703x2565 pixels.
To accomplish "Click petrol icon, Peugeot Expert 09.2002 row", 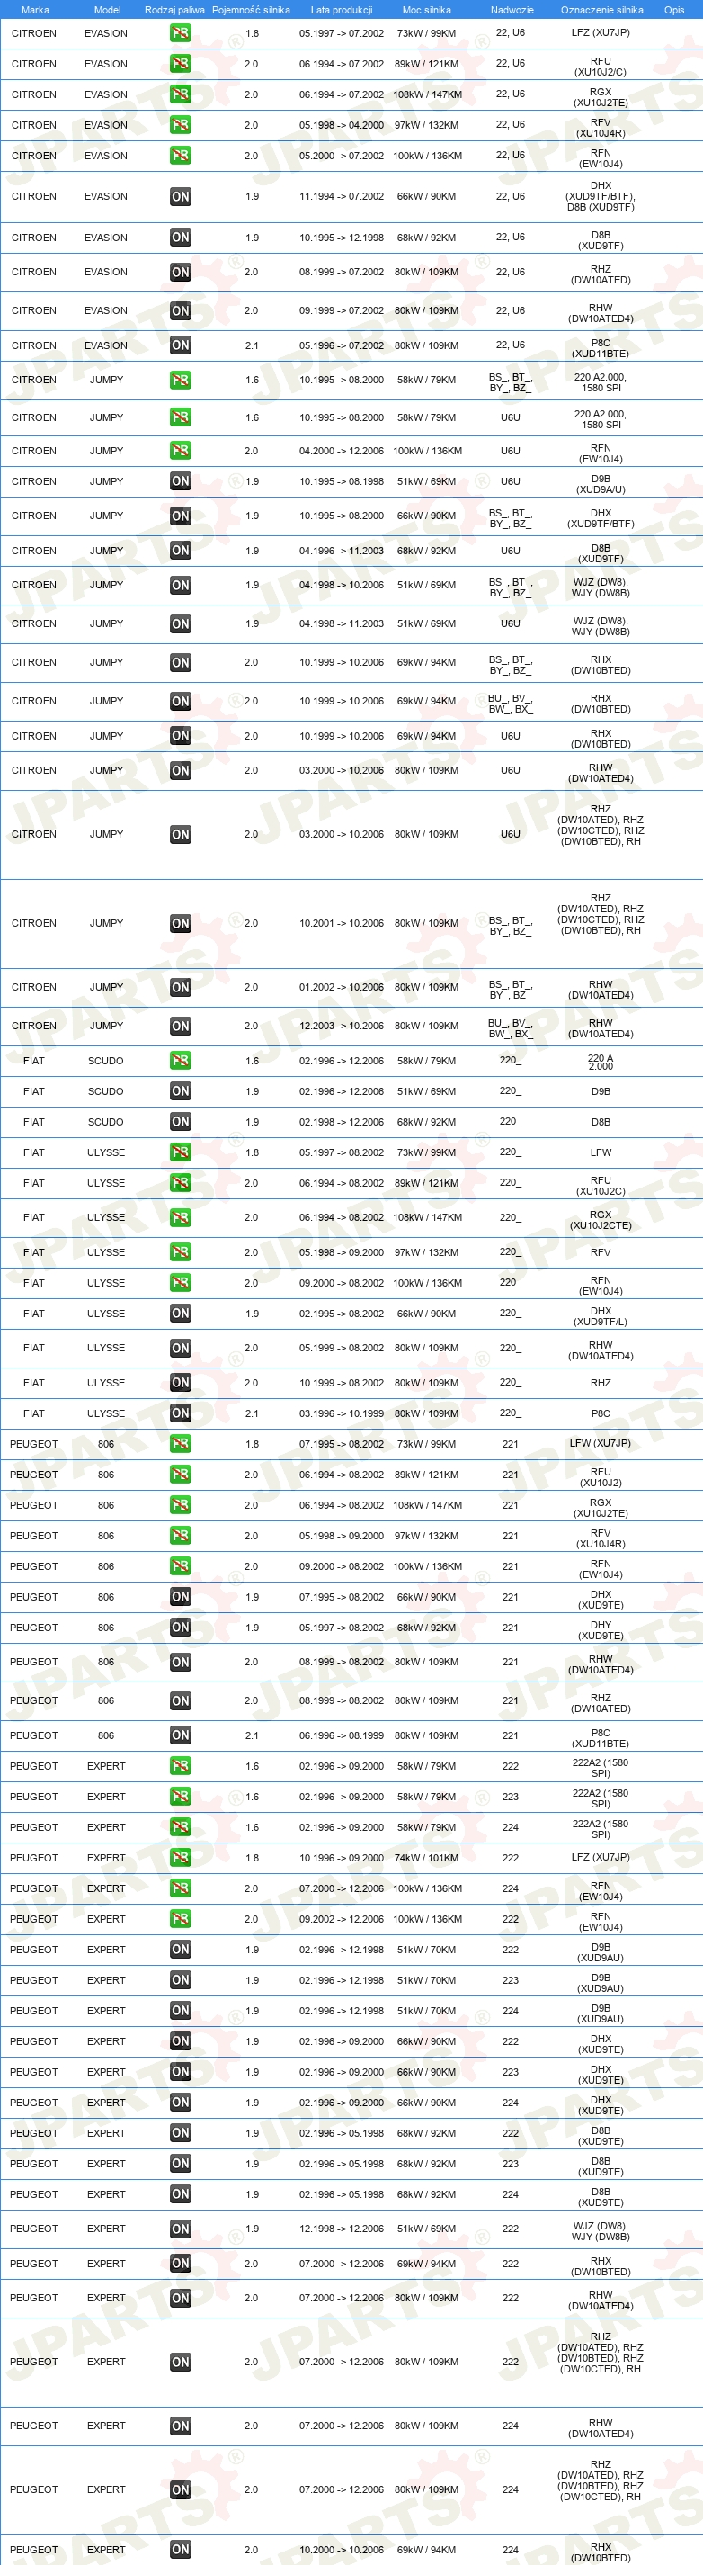I will point(180,1919).
